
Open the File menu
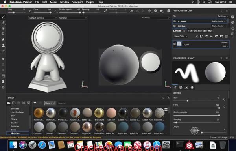coord(37,2)
